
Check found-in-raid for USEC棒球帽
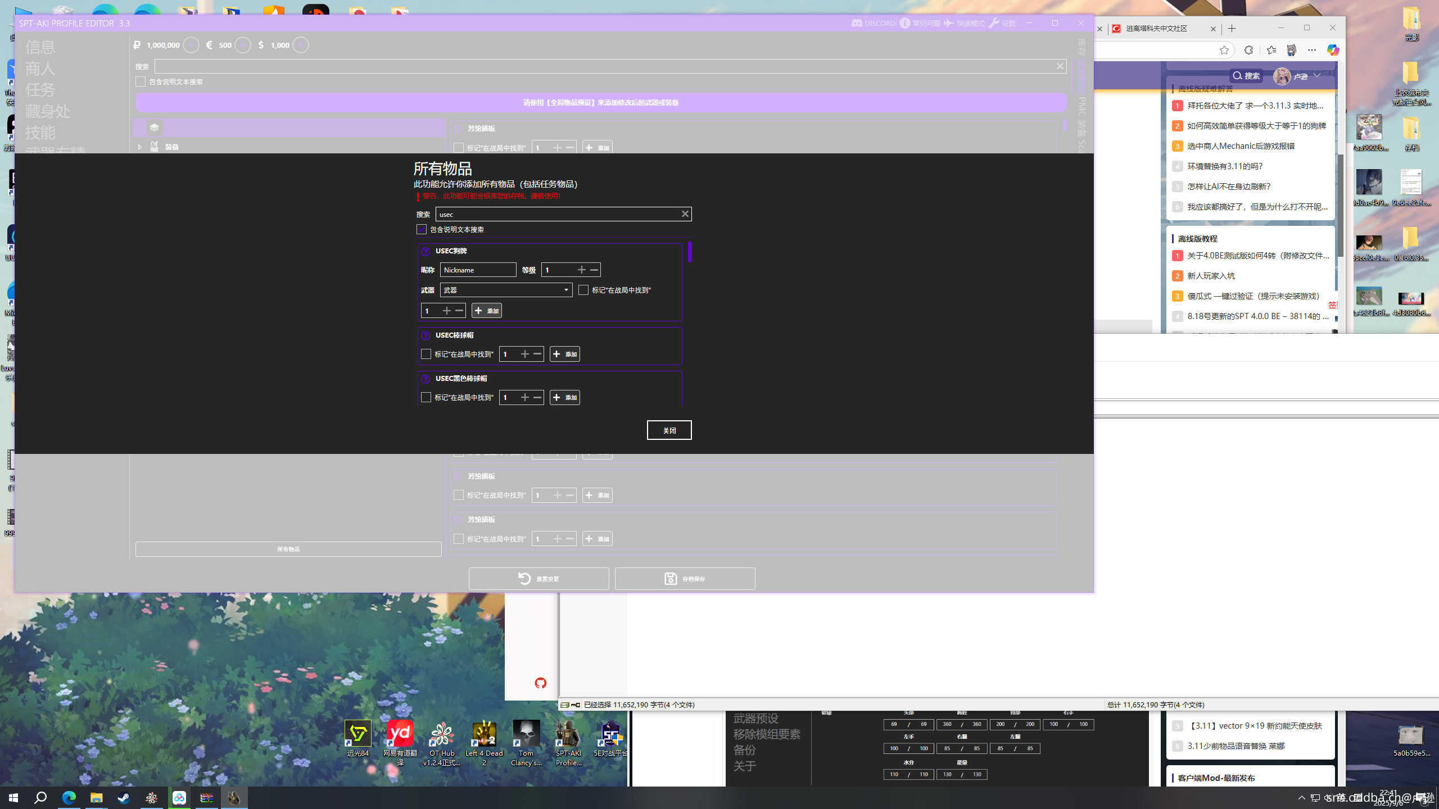[x=426, y=354]
